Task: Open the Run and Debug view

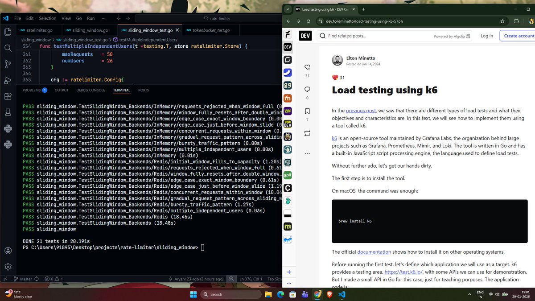Action: tap(8, 80)
